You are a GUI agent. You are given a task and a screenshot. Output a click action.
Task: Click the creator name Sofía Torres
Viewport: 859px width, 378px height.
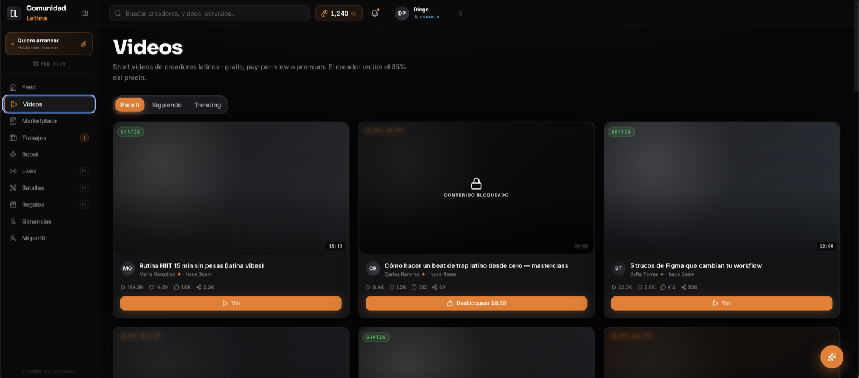coord(644,274)
